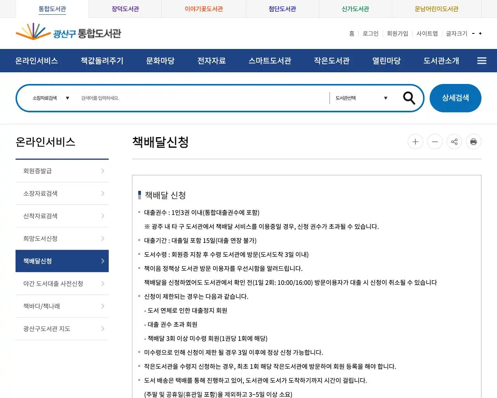This screenshot has height=398, width=497.
Task: Open the 도서관선택 library dropdown
Action: (x=361, y=98)
